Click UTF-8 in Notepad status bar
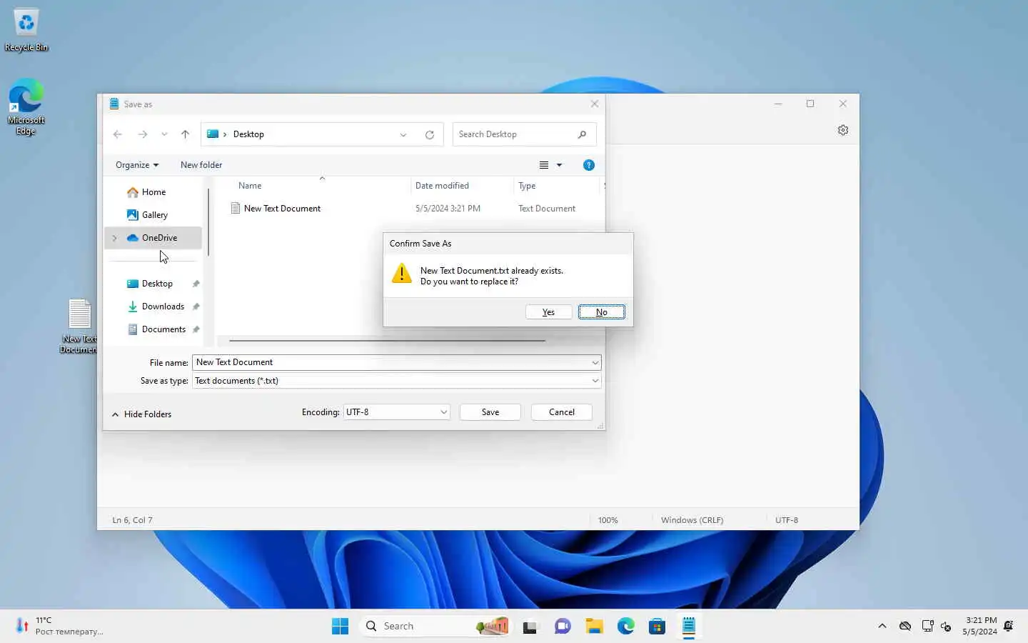The width and height of the screenshot is (1028, 643). coord(787,520)
